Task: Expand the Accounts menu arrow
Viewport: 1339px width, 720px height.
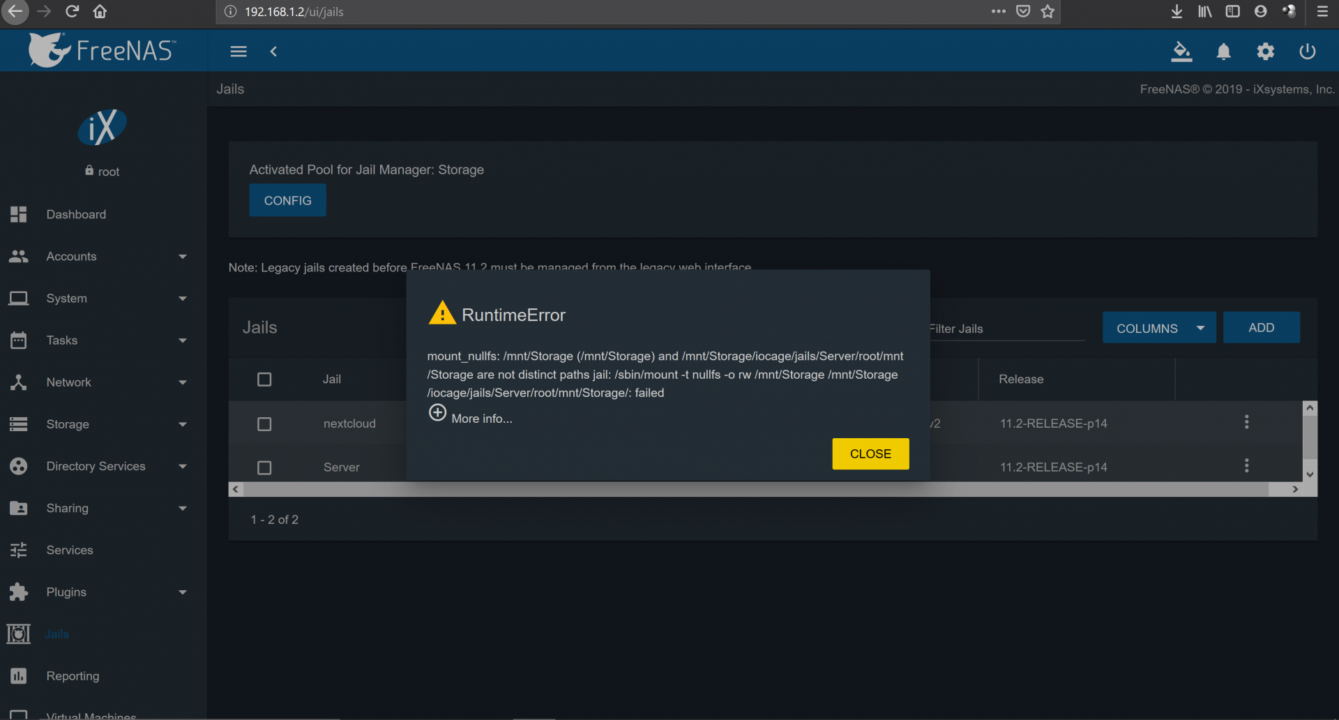Action: [183, 257]
